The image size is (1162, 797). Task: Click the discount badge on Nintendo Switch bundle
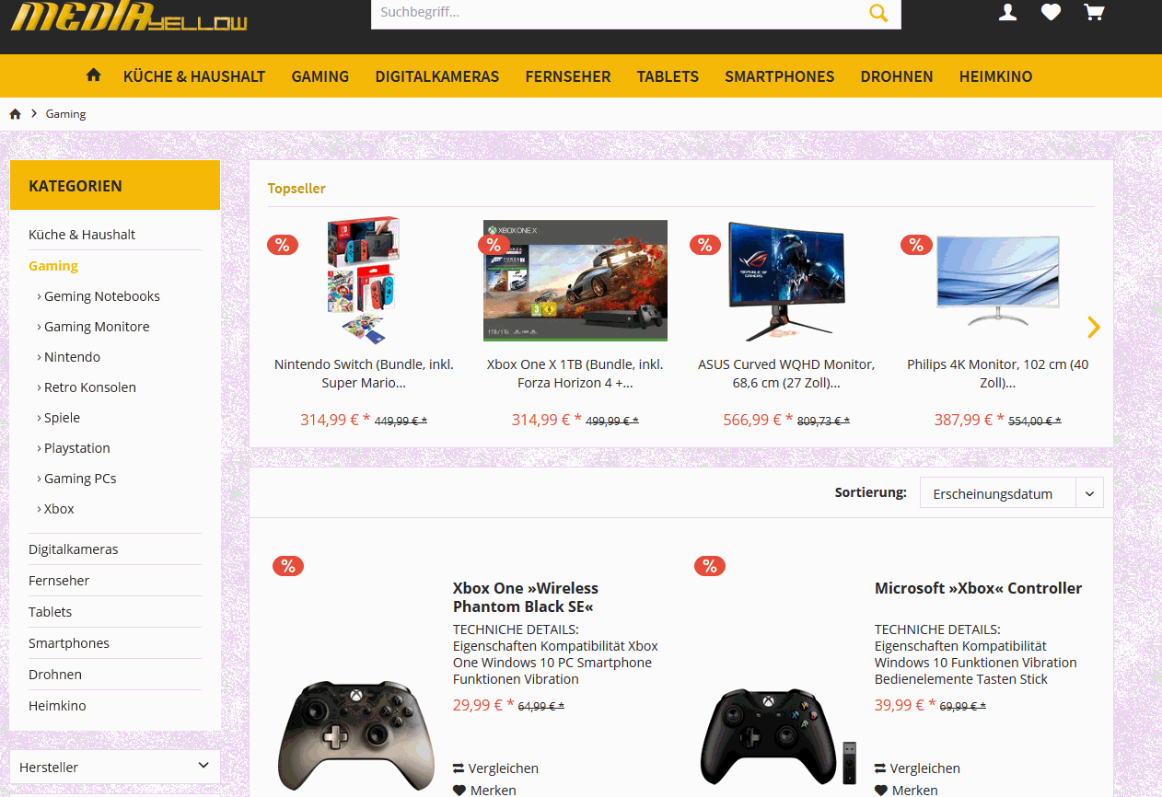click(x=283, y=245)
